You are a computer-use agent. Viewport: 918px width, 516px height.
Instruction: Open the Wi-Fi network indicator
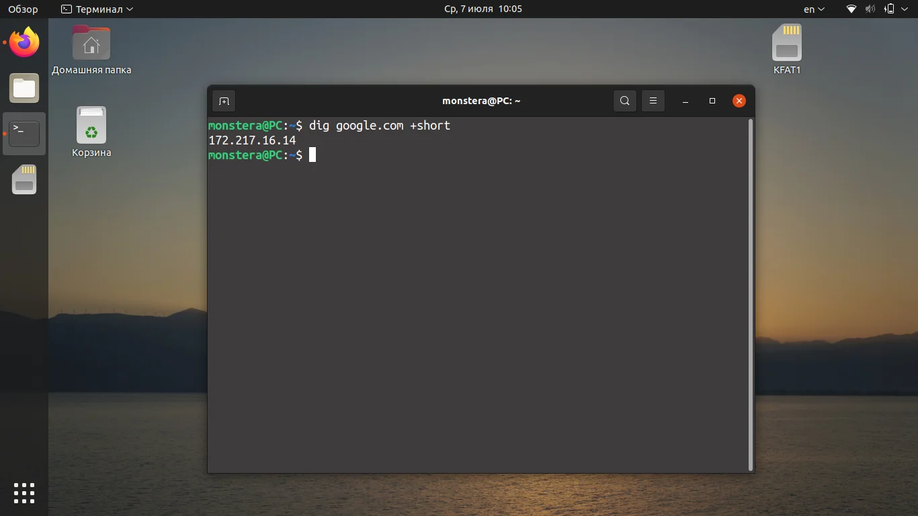851,9
